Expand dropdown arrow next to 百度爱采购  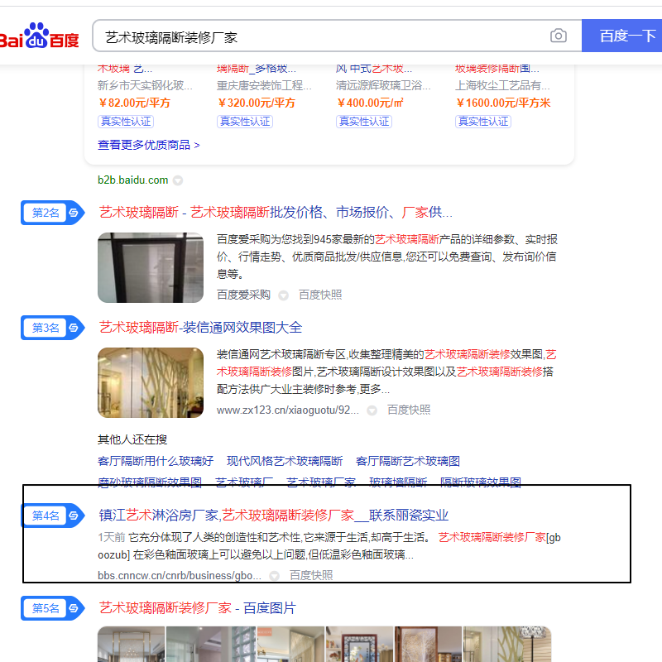tap(283, 295)
